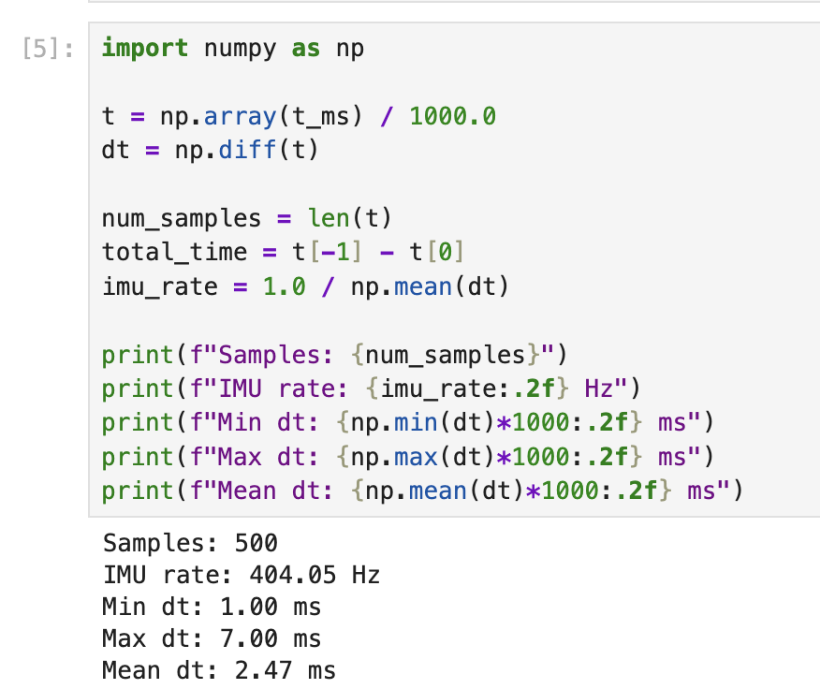Click the blank line above num_samples
This screenshot has width=820, height=689.
[281, 184]
